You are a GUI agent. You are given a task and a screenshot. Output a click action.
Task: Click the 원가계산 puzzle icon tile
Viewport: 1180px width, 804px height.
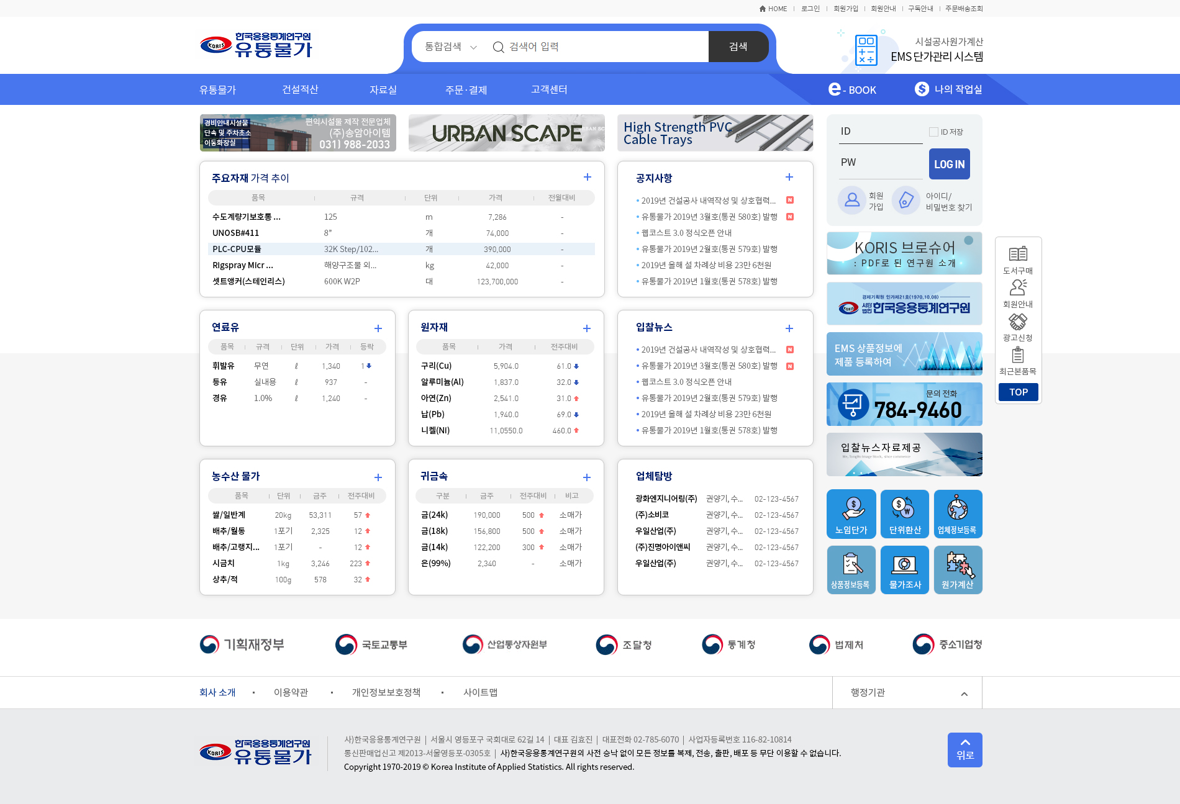click(958, 569)
